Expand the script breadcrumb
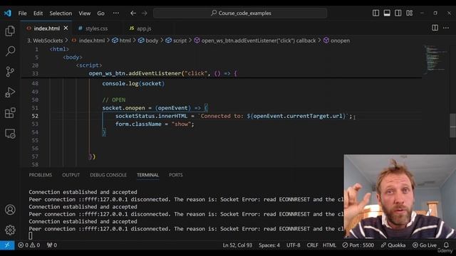Image resolution: width=456 pixels, height=256 pixels. (x=176, y=41)
